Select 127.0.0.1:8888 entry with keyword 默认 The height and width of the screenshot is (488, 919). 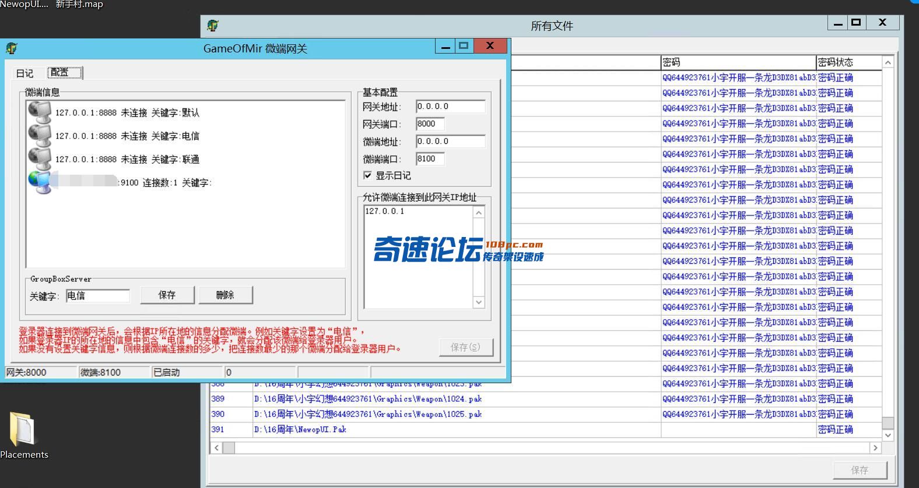tap(127, 112)
